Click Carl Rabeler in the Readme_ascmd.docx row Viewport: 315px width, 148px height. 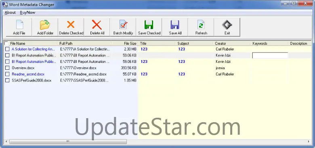(225, 74)
